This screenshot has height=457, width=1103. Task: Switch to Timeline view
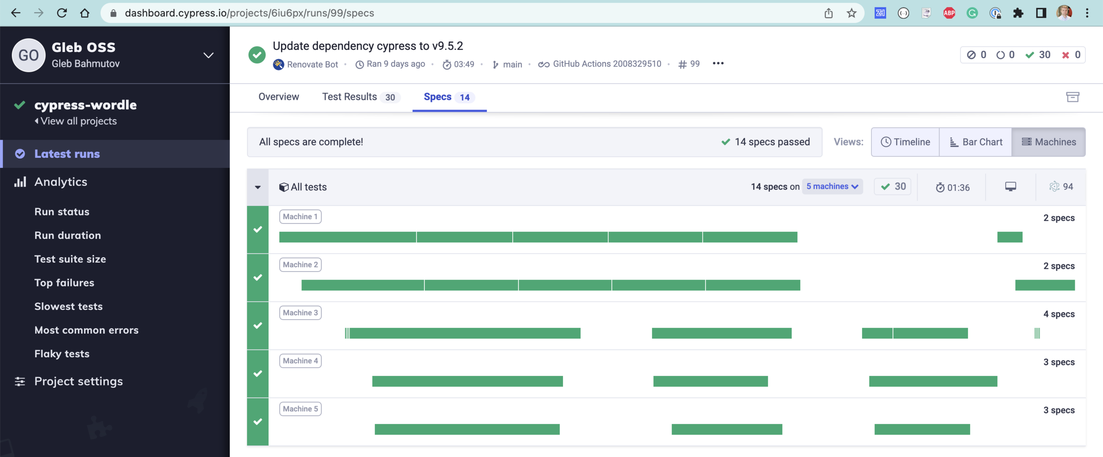pyautogui.click(x=905, y=142)
